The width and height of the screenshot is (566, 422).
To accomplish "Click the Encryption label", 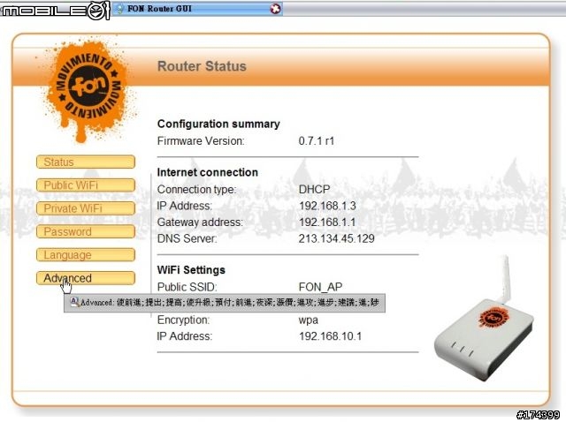I will click(x=183, y=320).
